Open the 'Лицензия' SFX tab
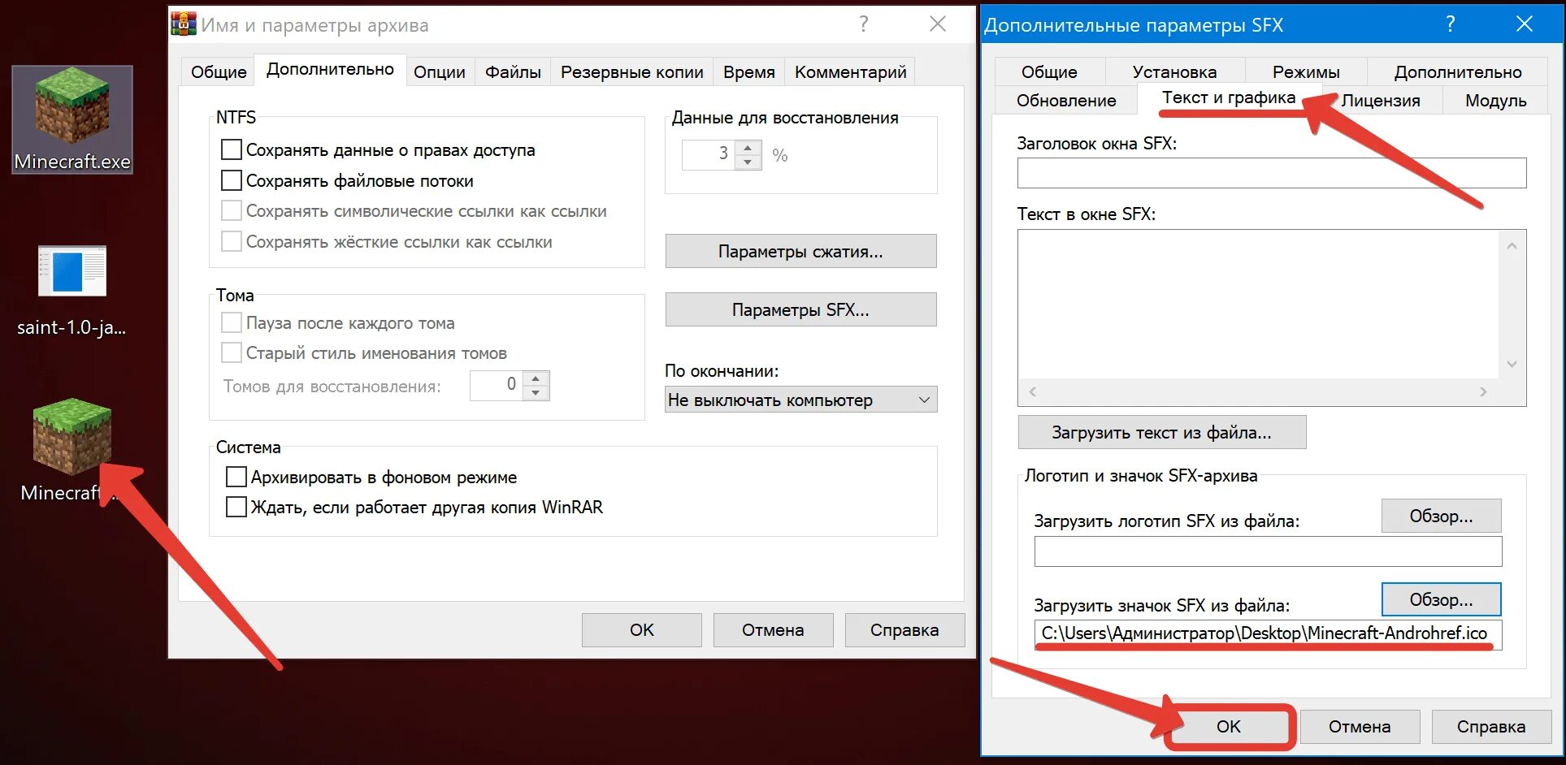The height and width of the screenshot is (765, 1566). click(1381, 100)
